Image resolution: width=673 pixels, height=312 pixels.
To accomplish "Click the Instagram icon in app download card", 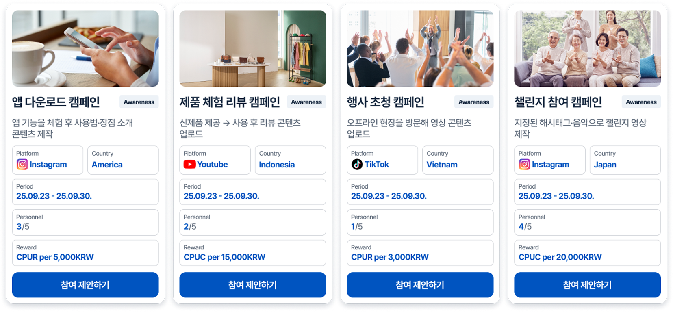I will tap(22, 164).
